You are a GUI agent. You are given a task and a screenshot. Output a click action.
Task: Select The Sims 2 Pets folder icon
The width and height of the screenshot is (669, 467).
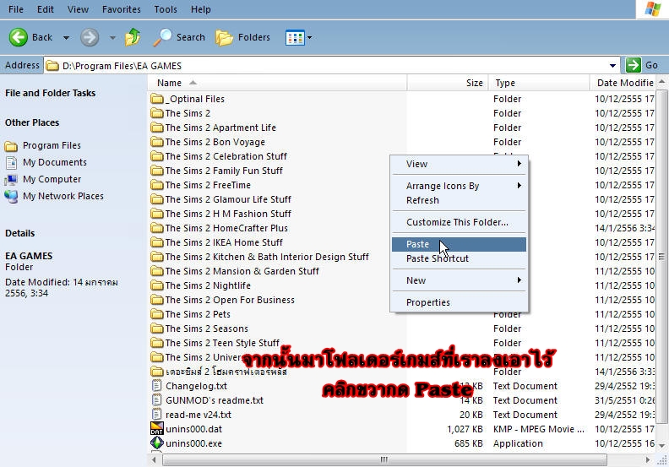click(157, 314)
